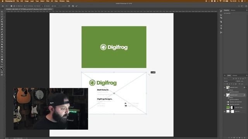Select the Move tool
248x139 pixels.
[2, 12]
